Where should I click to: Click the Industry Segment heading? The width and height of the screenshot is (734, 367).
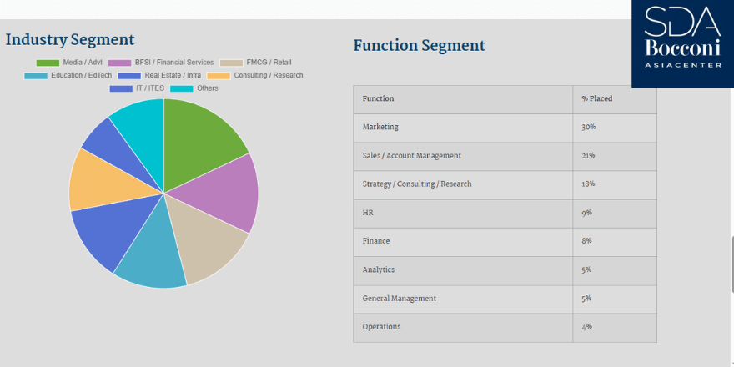70,40
